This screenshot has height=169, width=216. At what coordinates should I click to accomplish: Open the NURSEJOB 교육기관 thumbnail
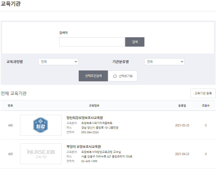[x=41, y=154]
